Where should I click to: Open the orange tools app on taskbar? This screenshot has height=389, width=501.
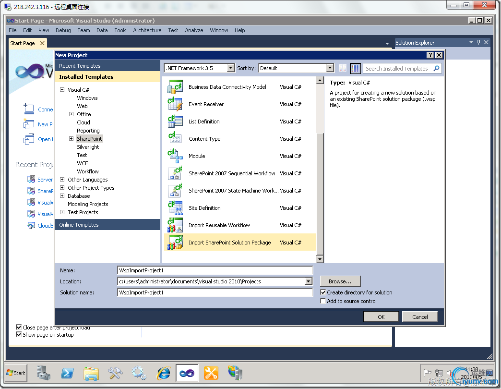click(x=211, y=373)
